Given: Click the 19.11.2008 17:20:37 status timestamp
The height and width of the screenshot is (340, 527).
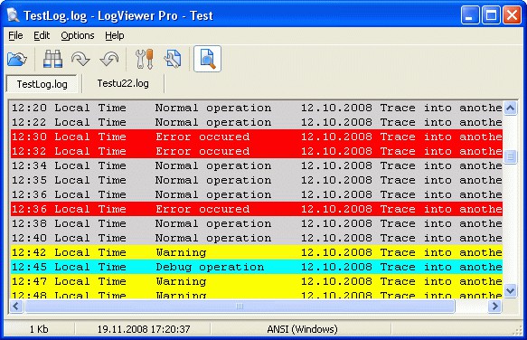Looking at the screenshot, I should [x=144, y=329].
